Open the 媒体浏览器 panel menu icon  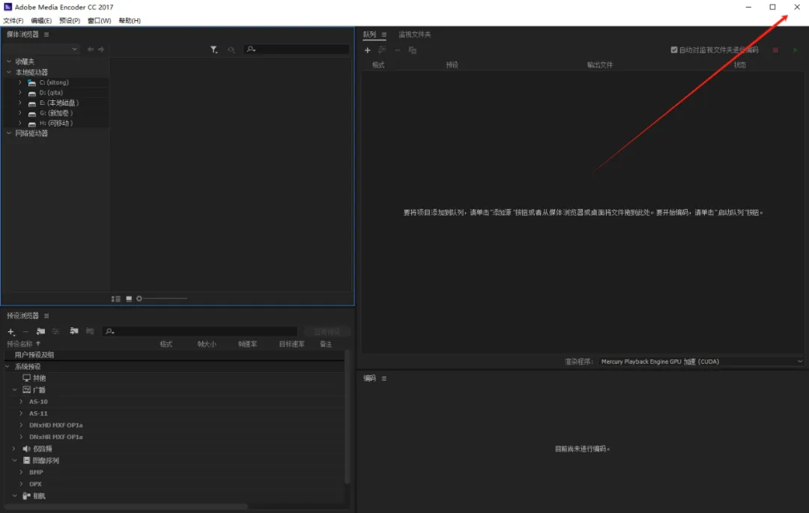pyautogui.click(x=46, y=34)
